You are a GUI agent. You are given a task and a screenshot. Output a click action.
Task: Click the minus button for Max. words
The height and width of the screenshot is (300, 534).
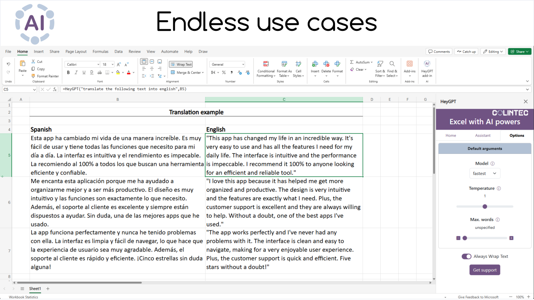[458, 238]
